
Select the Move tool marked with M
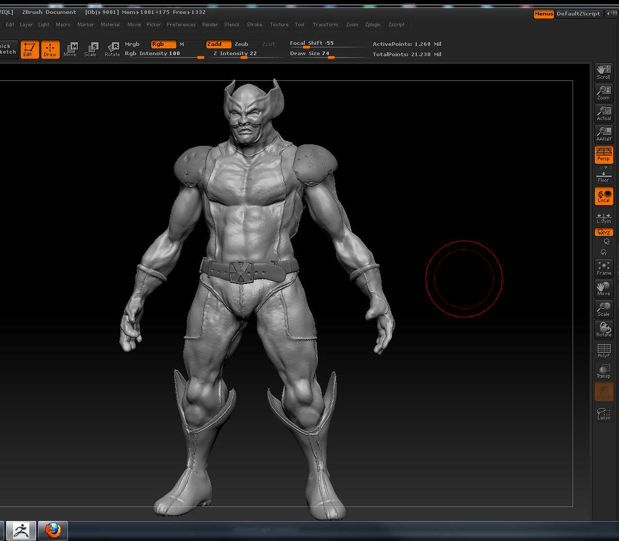[70, 49]
